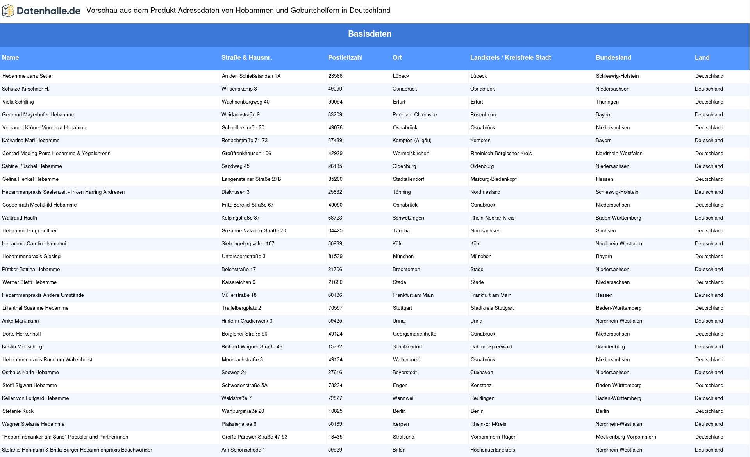
Task: Click postal code 04425
Action: point(336,231)
